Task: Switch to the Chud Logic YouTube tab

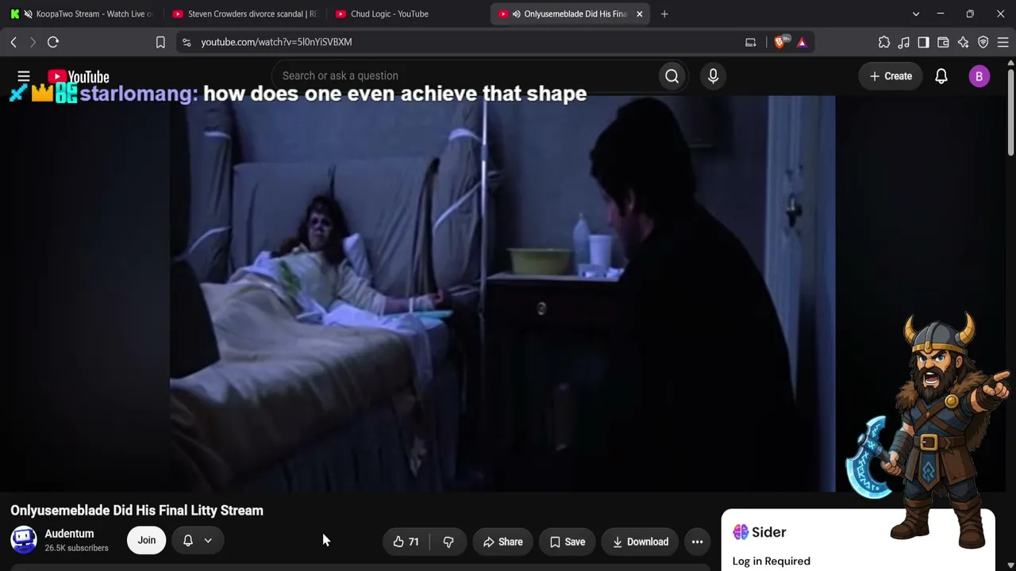Action: coord(404,13)
